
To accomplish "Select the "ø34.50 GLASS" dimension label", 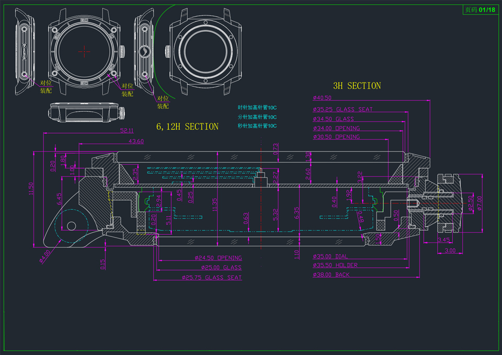I will click(333, 119).
